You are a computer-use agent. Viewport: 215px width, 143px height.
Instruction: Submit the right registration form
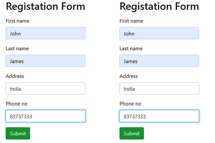132,134
